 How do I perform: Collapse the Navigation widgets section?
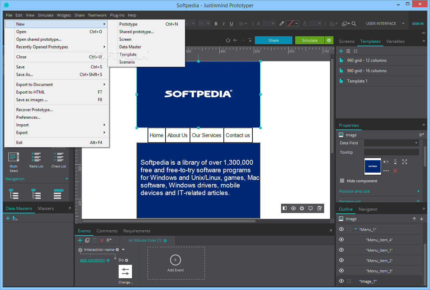[67, 179]
